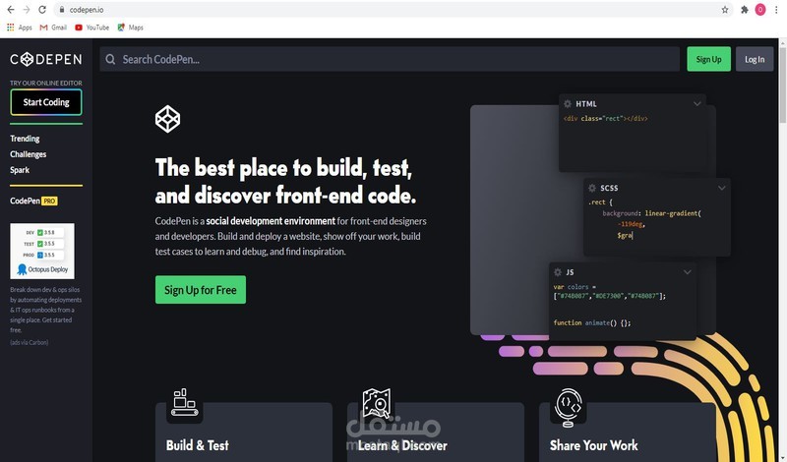Click the Start Coding button

(x=46, y=102)
